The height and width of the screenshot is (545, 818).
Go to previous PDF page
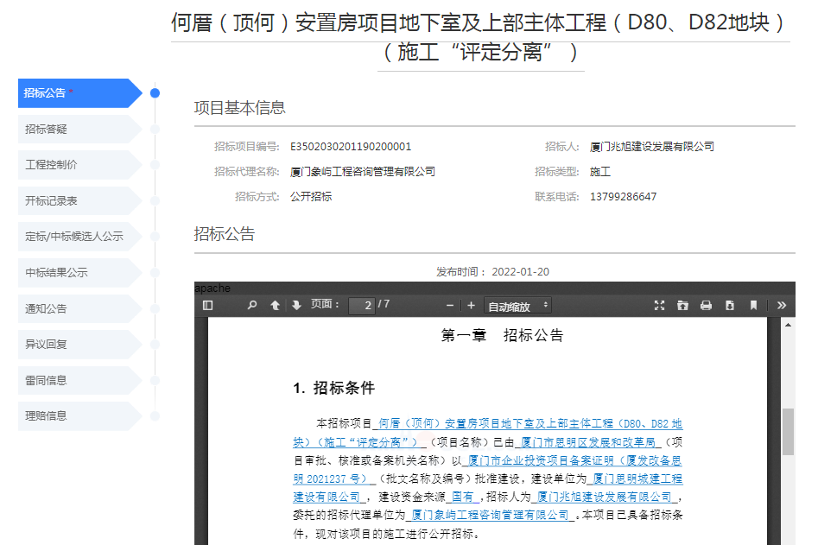[x=275, y=305]
